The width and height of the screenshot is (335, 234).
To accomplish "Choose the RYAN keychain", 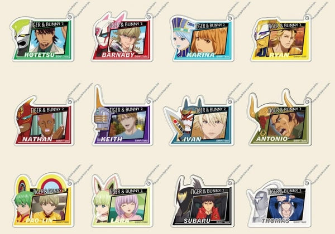I will [x=281, y=38].
